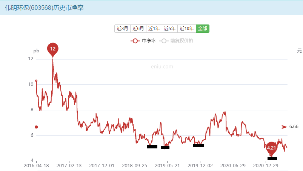Viewport: 303px width, 171px height.
Task: Click the page title 伟明环保(603568)历史市净率
Action: pyautogui.click(x=44, y=8)
